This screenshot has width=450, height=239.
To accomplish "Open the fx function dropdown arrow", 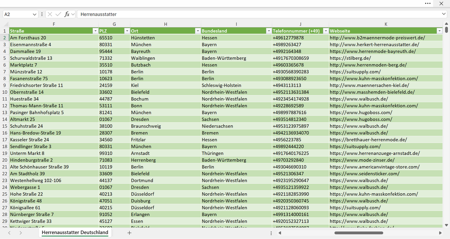I will tap(73, 14).
